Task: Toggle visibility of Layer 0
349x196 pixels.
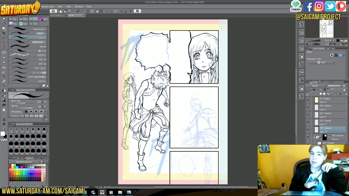Action: tap(308, 100)
